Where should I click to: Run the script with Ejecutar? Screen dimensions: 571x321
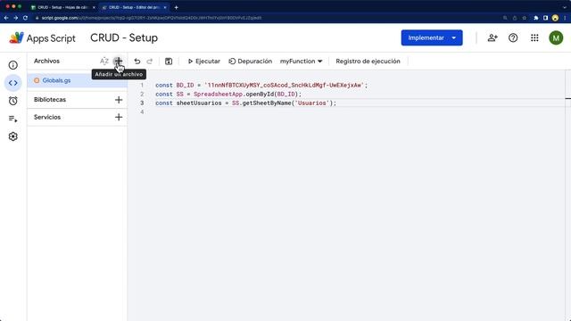pyautogui.click(x=204, y=62)
